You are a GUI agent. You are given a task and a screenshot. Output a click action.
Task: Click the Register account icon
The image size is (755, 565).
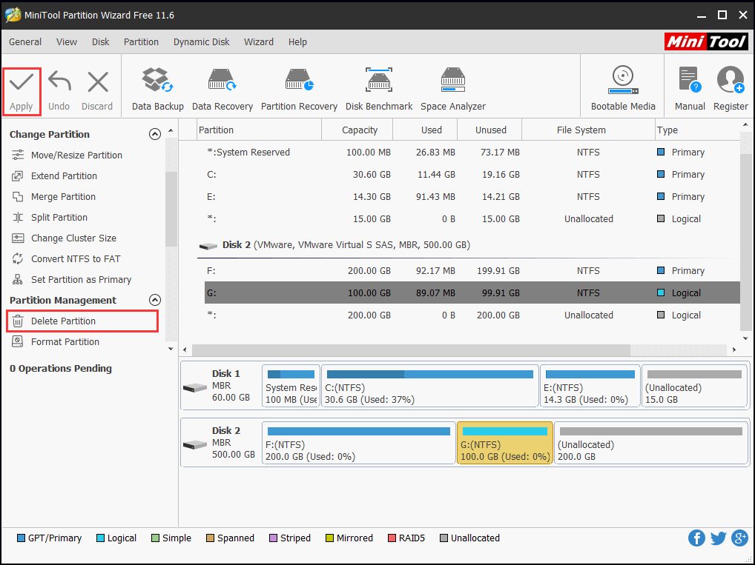(x=731, y=79)
